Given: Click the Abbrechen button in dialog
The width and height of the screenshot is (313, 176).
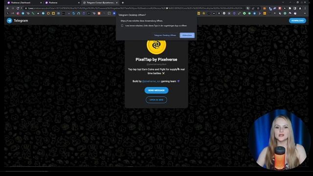Looking at the screenshot, I should (187, 35).
